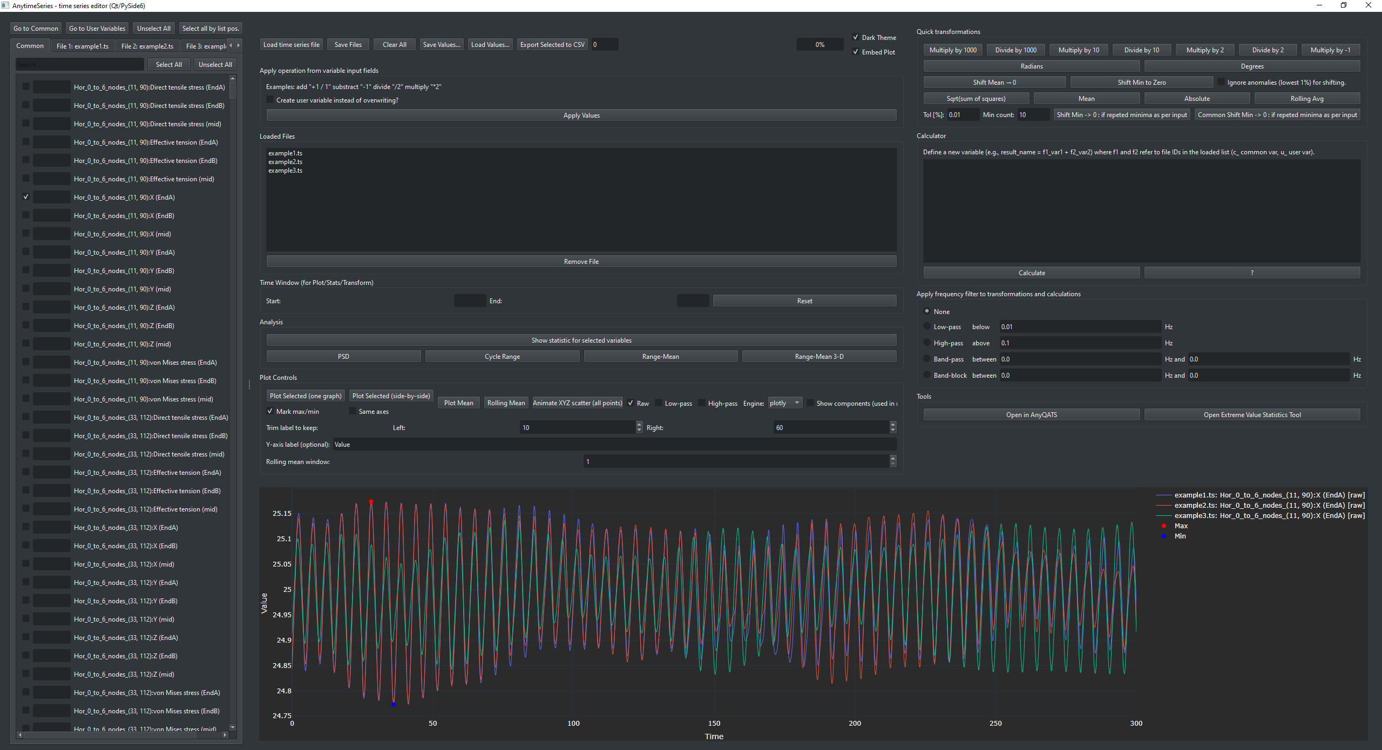
Task: Click the Max legend entry in plot
Action: pos(1181,526)
